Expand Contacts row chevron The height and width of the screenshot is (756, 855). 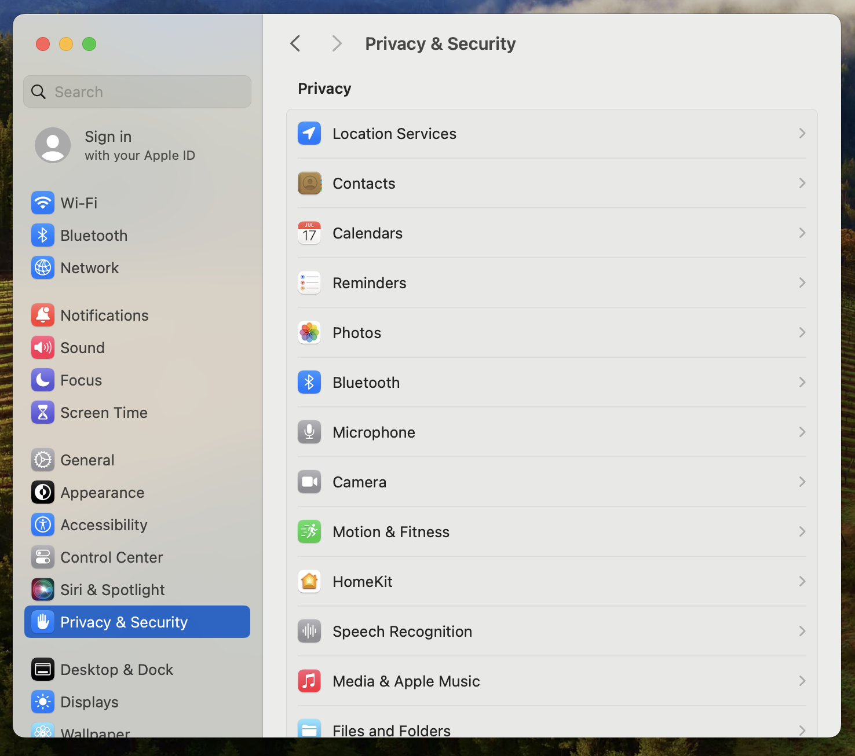click(x=802, y=184)
